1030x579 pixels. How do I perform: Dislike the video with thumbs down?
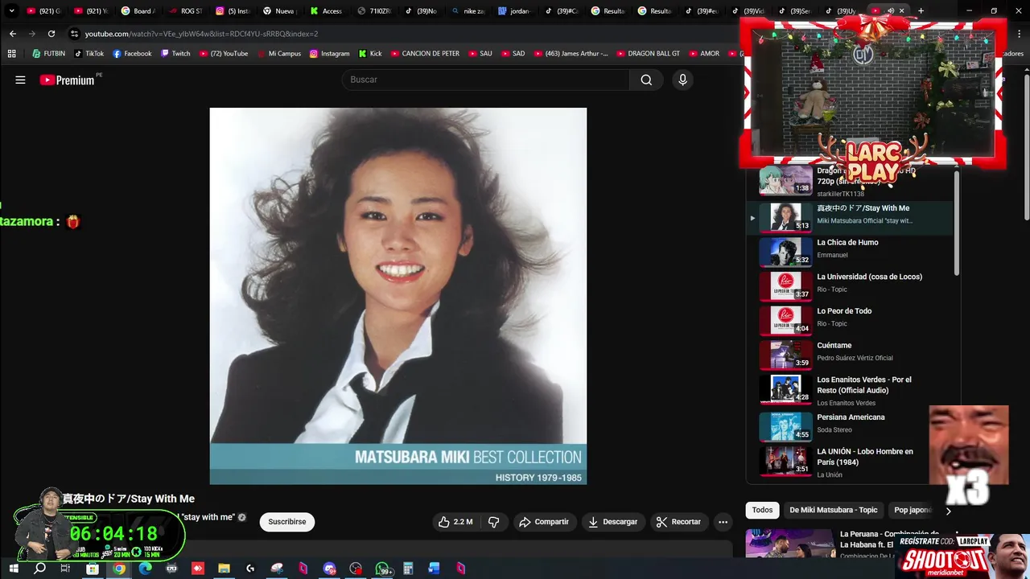pyautogui.click(x=494, y=522)
